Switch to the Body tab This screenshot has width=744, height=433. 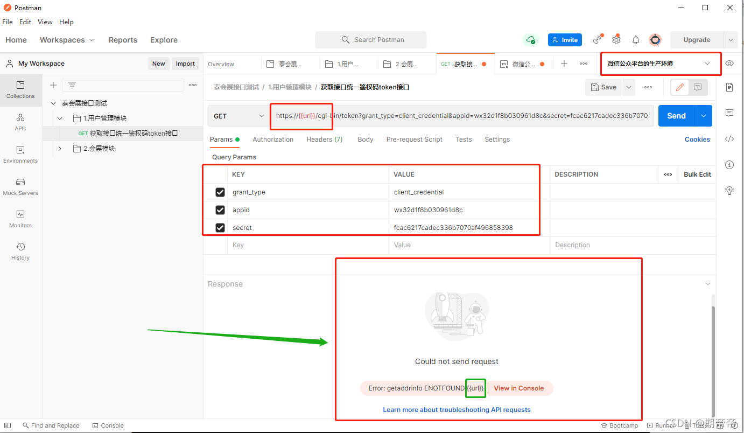pos(366,139)
